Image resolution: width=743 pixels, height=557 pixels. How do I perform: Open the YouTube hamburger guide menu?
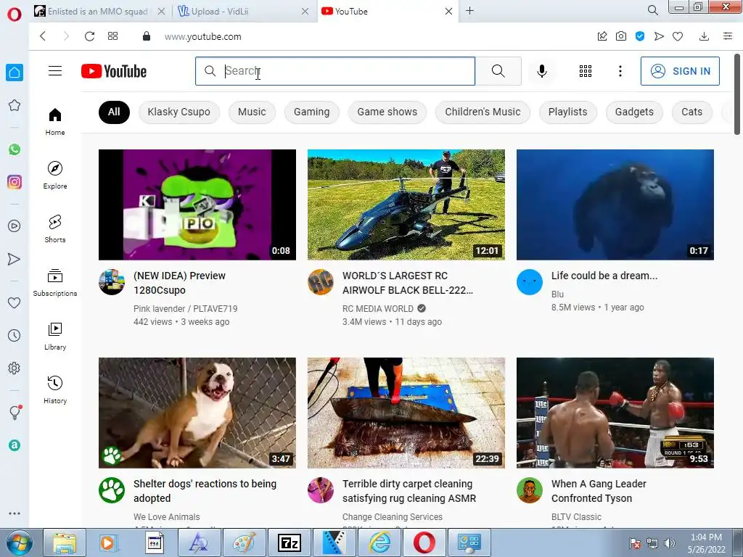(55, 71)
